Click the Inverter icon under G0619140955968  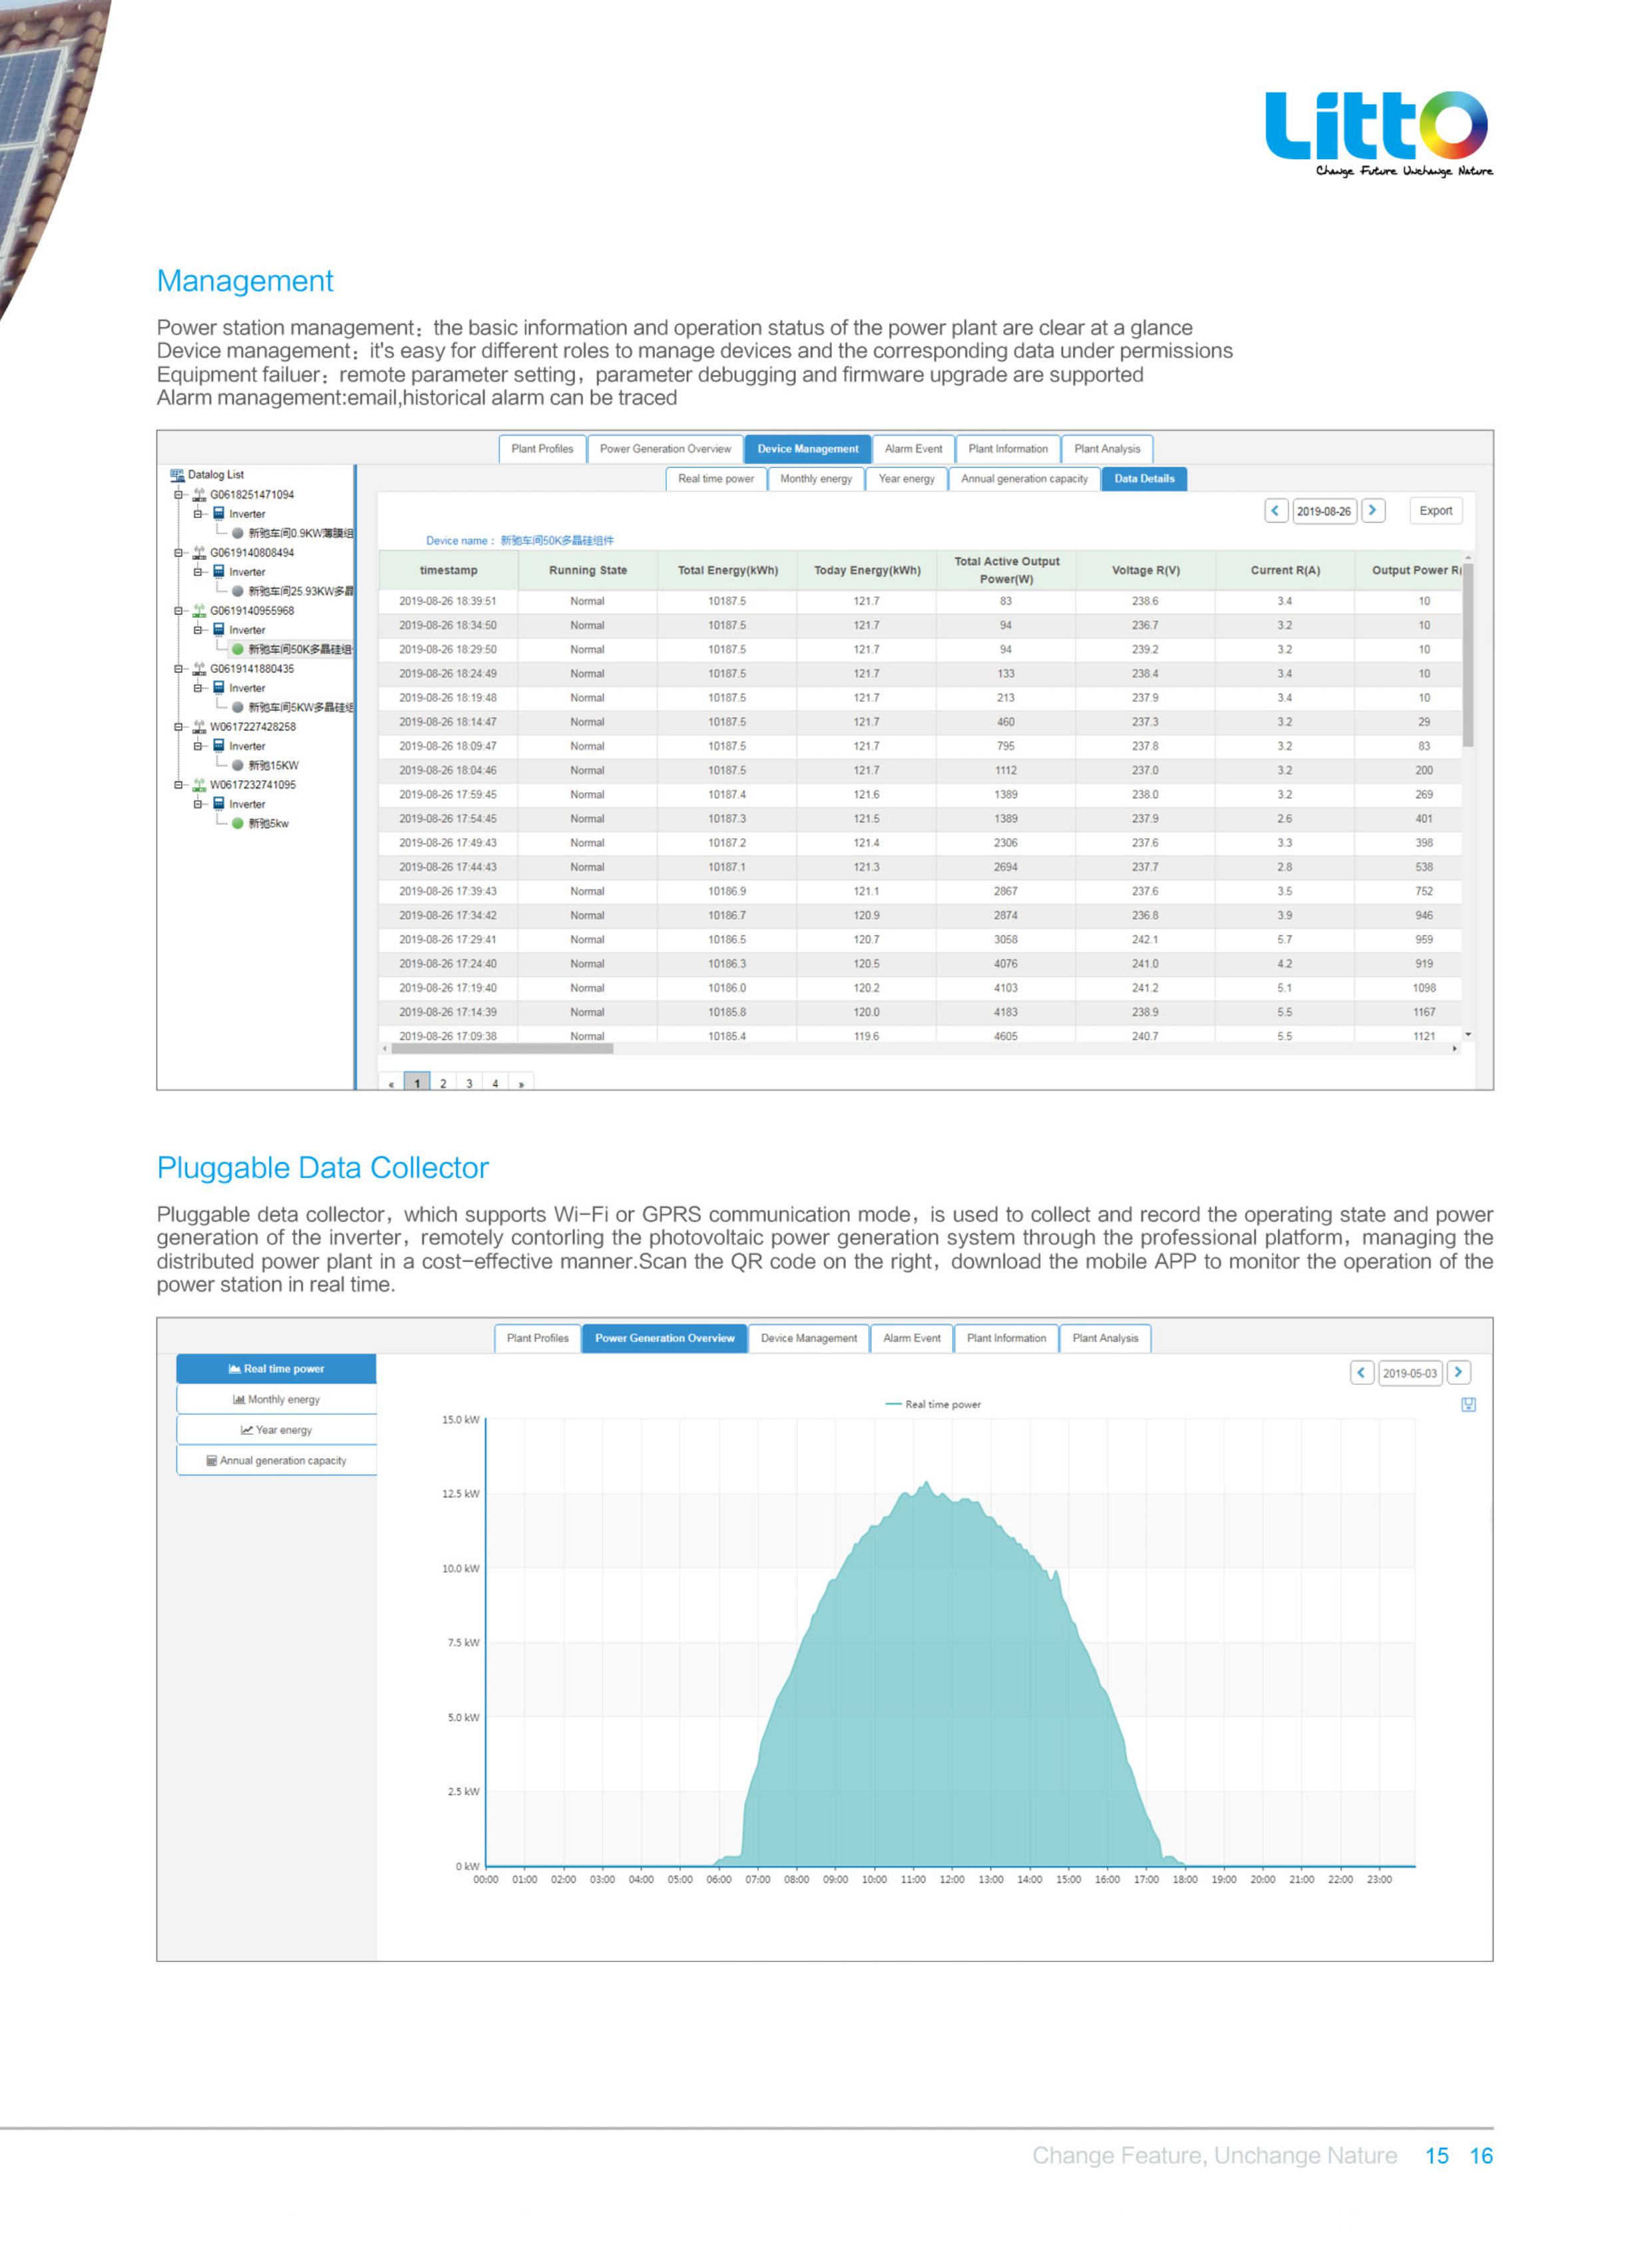219,629
